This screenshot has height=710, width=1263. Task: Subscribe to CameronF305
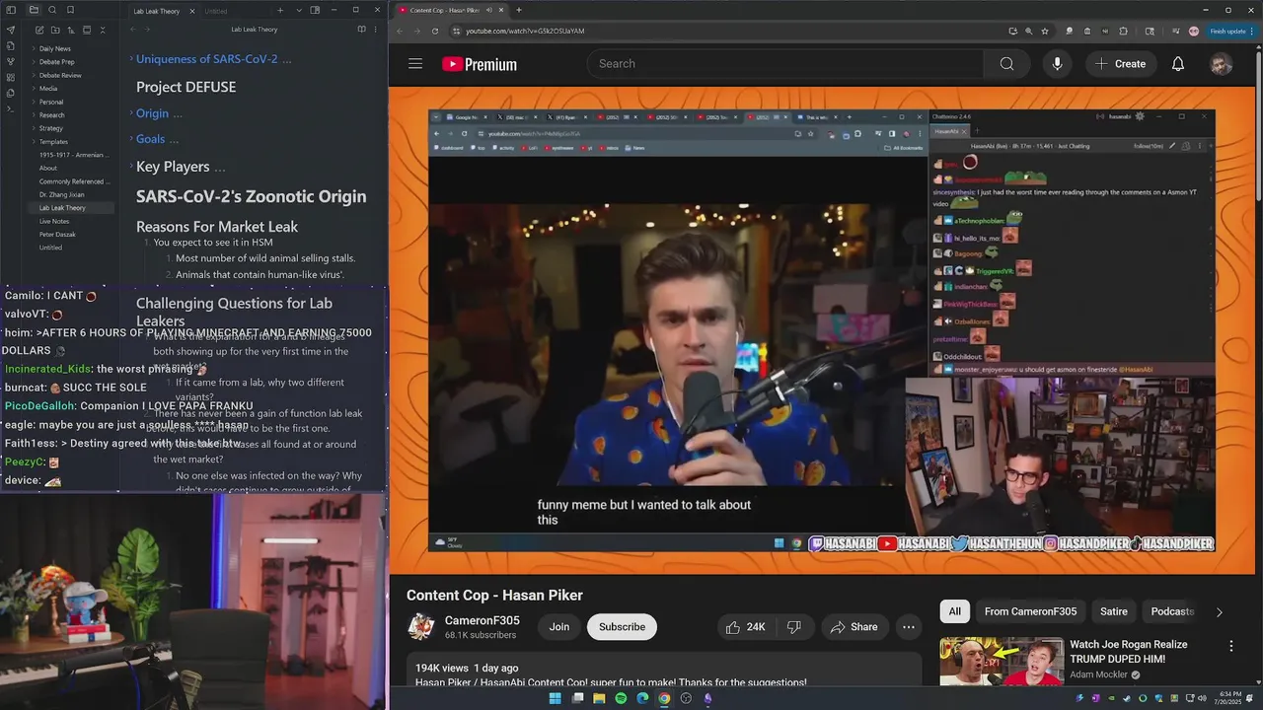622,627
